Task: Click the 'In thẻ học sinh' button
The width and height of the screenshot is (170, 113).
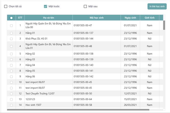Action: 157,6
